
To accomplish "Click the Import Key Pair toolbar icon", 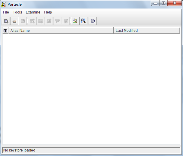I will (49, 21).
